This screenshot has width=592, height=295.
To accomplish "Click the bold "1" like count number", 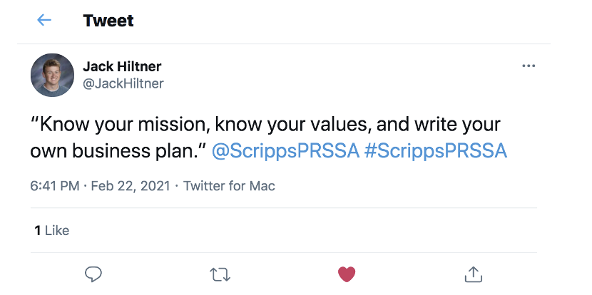I will pyautogui.click(x=37, y=230).
